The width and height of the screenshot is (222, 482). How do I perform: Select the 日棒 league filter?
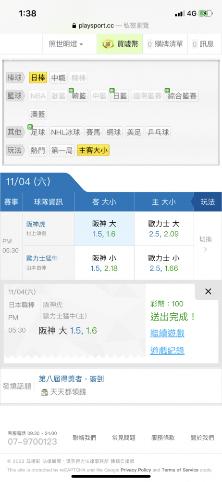point(38,78)
